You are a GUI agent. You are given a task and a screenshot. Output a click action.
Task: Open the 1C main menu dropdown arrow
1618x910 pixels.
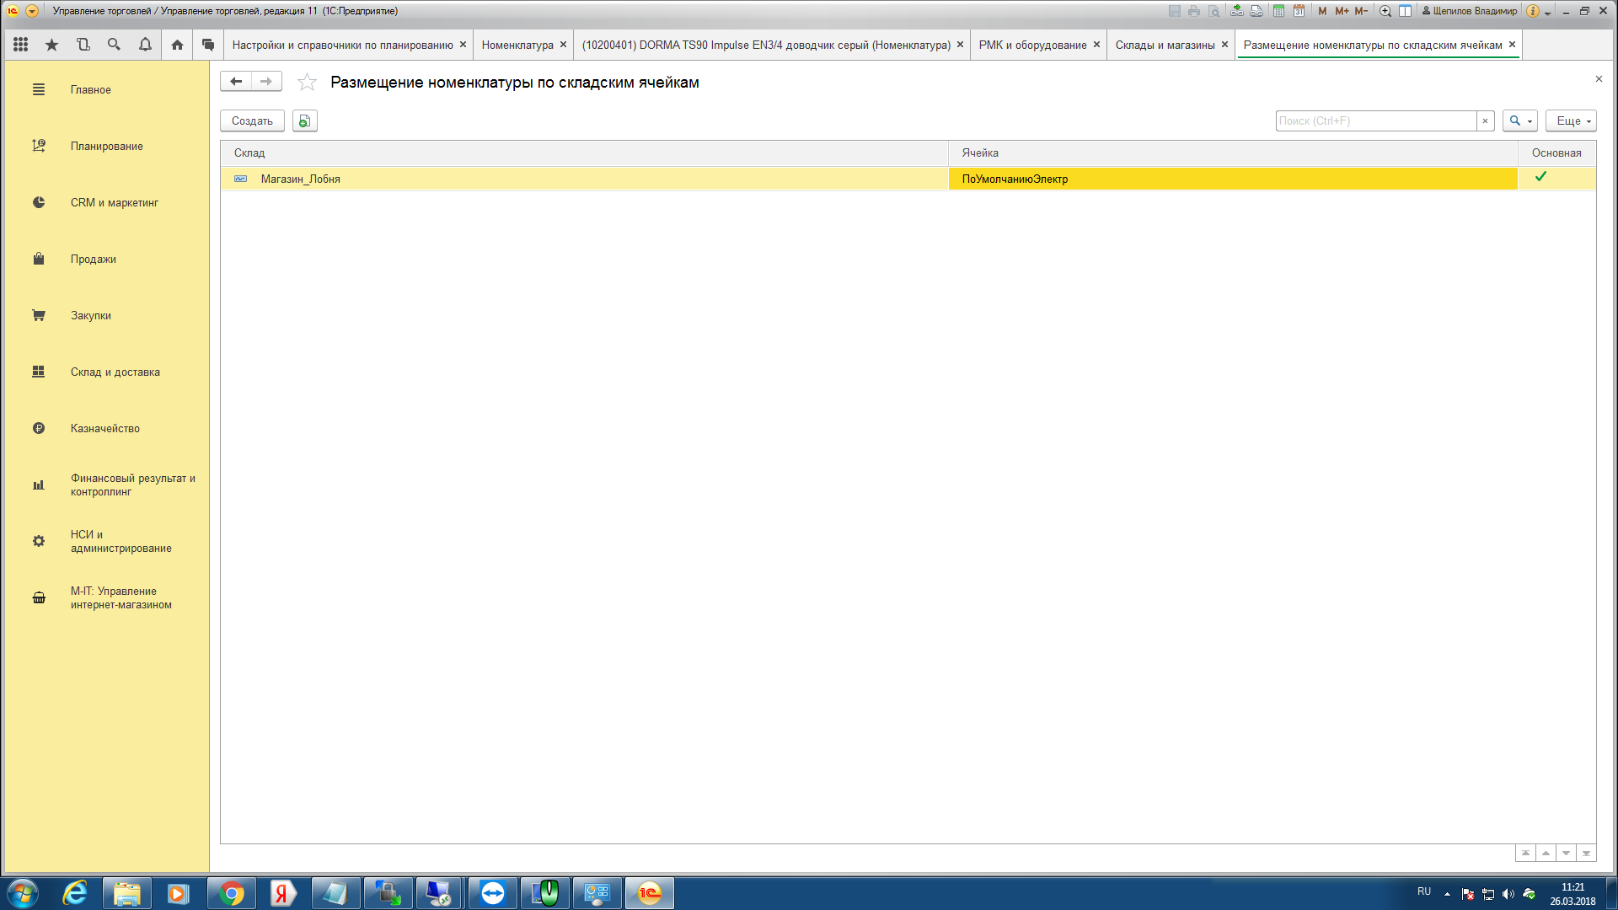pyautogui.click(x=32, y=11)
